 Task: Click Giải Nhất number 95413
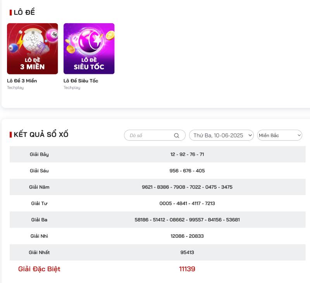187,252
